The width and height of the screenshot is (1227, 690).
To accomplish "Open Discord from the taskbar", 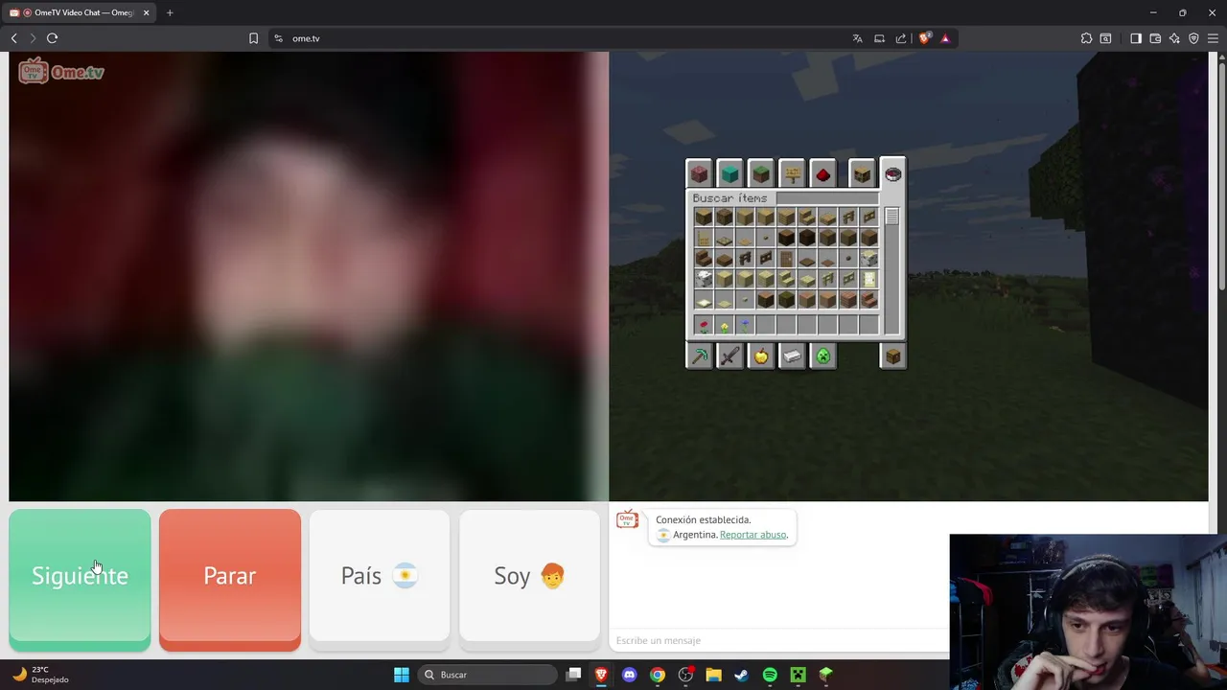I will (x=629, y=675).
